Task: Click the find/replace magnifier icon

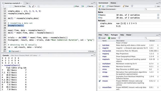Action: [30, 6]
